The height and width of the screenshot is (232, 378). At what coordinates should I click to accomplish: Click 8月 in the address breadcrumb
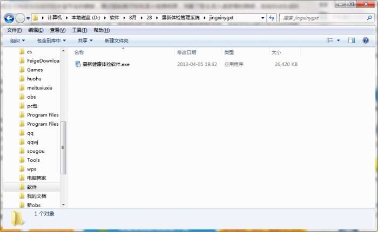(x=133, y=18)
